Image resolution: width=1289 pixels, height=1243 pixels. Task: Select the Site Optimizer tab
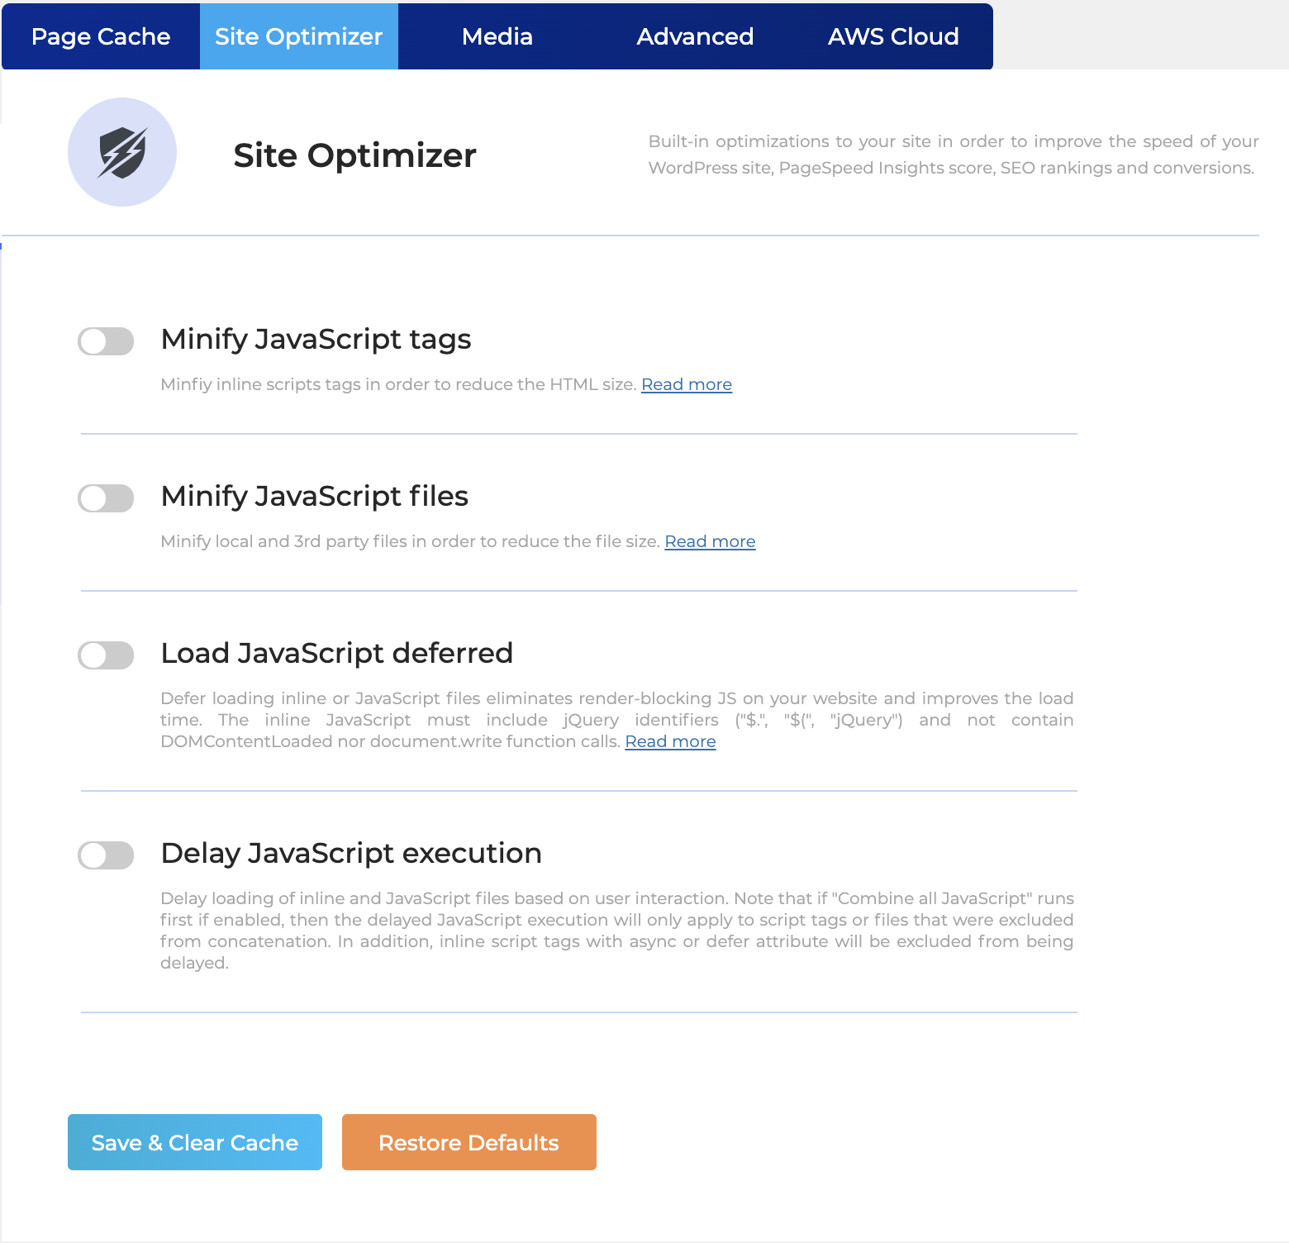[x=299, y=36]
